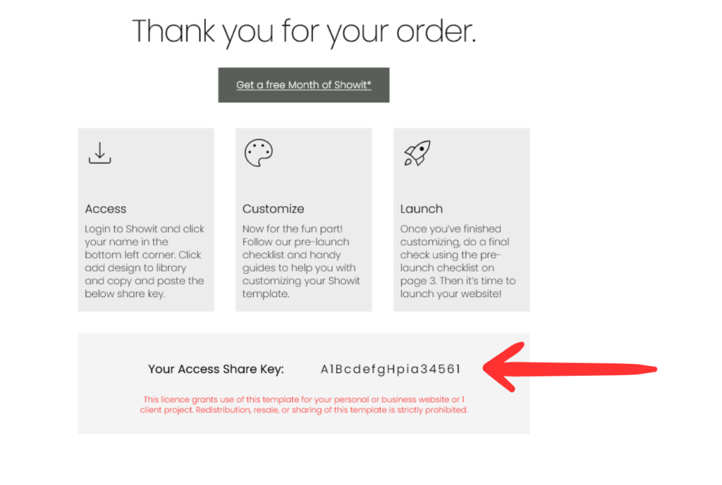Click the Launch heading

pyautogui.click(x=422, y=208)
